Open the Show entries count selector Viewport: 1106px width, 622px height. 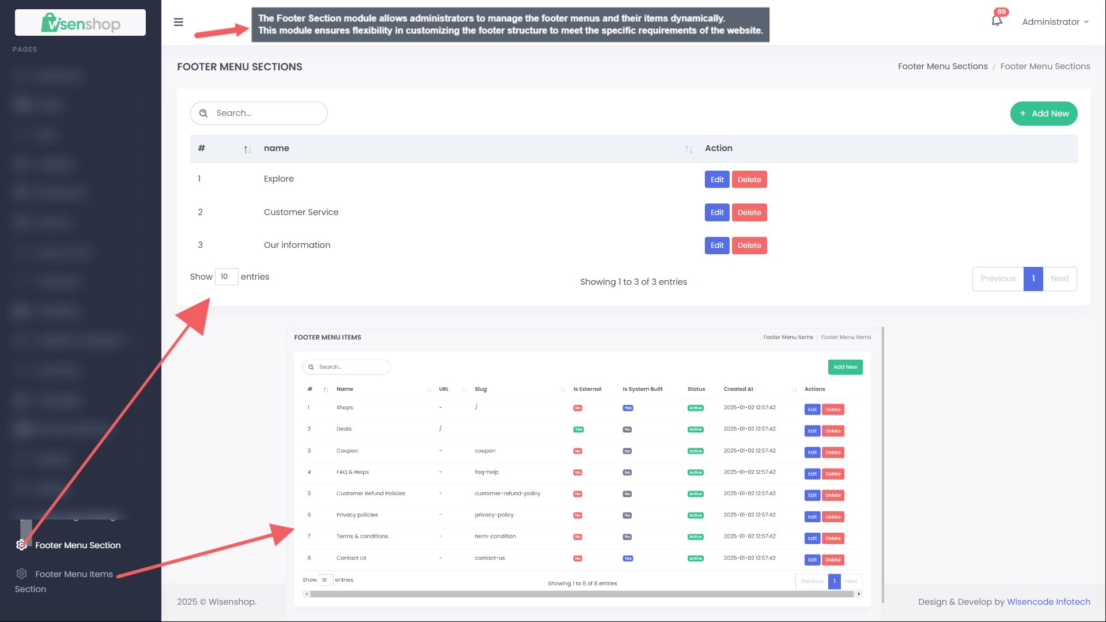(x=226, y=277)
